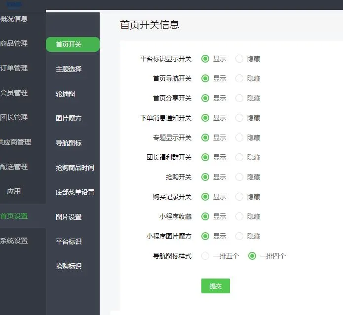This screenshot has height=315, width=343.
Task: Go to 图片魔方 page
Action: pos(69,118)
